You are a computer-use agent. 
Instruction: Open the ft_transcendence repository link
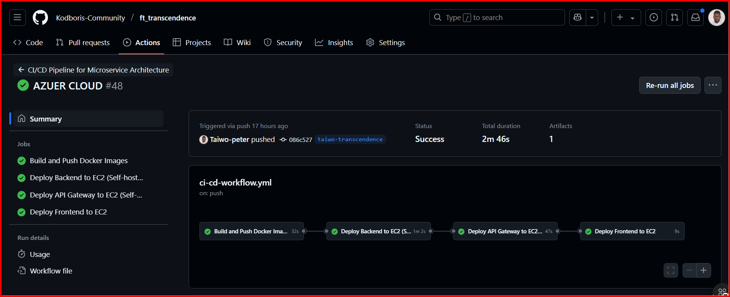168,18
